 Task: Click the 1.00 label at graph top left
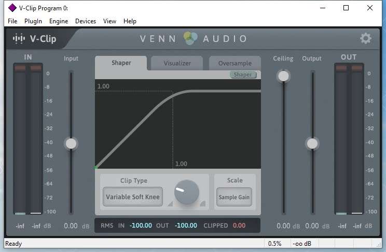pos(103,86)
